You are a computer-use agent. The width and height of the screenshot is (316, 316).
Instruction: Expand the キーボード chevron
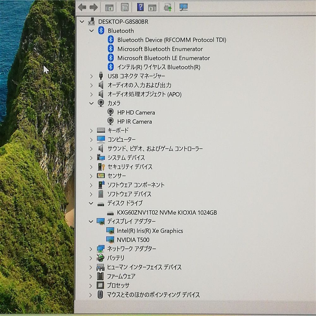[x=91, y=131]
